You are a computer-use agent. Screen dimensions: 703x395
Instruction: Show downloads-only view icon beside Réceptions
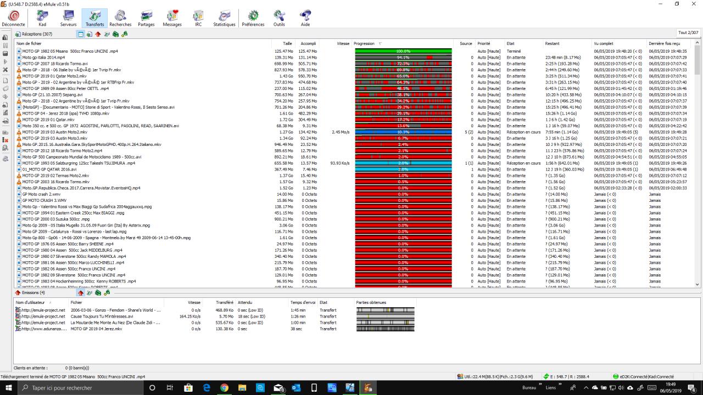[x=90, y=34]
